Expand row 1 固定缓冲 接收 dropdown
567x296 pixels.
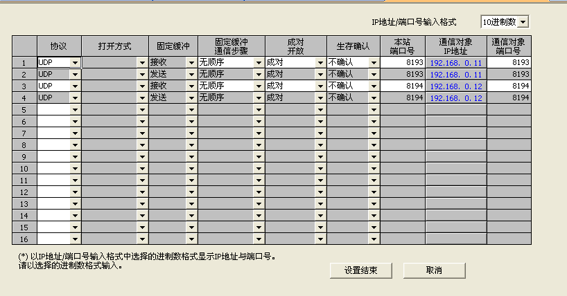[x=191, y=62]
